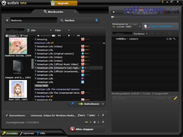Screen dimensions: 183x137
Task: Toggle the Konvertieren checkbox
Action: 7,115
